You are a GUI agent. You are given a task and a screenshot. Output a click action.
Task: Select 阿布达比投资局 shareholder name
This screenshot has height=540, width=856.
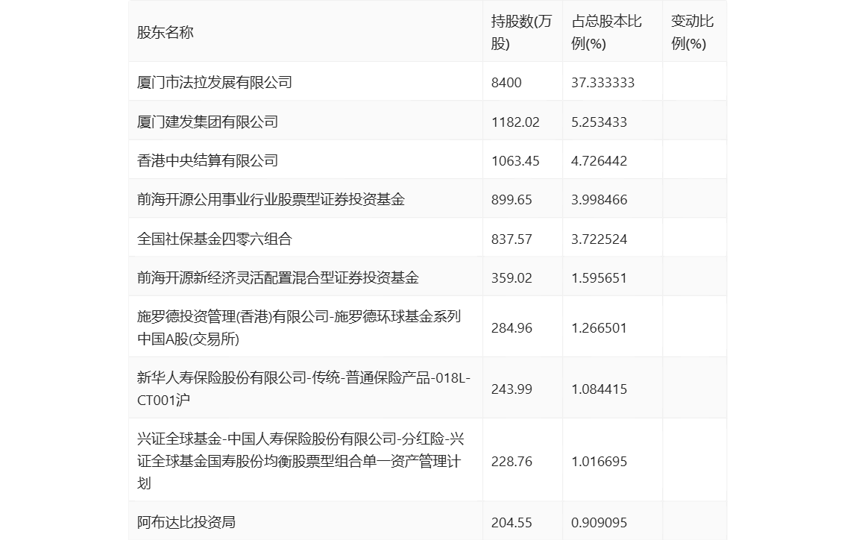click(186, 523)
